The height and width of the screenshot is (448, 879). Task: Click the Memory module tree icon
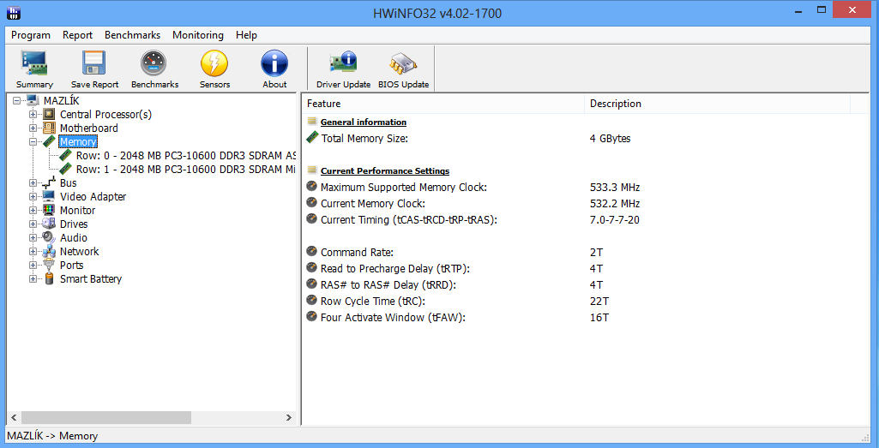click(x=50, y=141)
